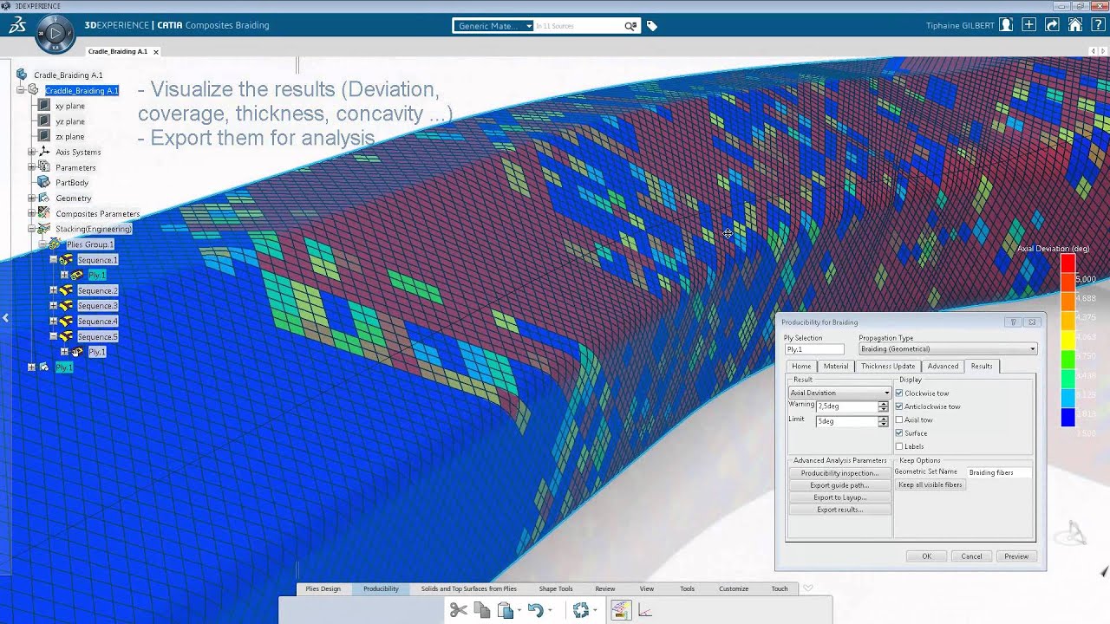1110x624 pixels.
Task: Click the Keep all visible fibers button
Action: 930,484
